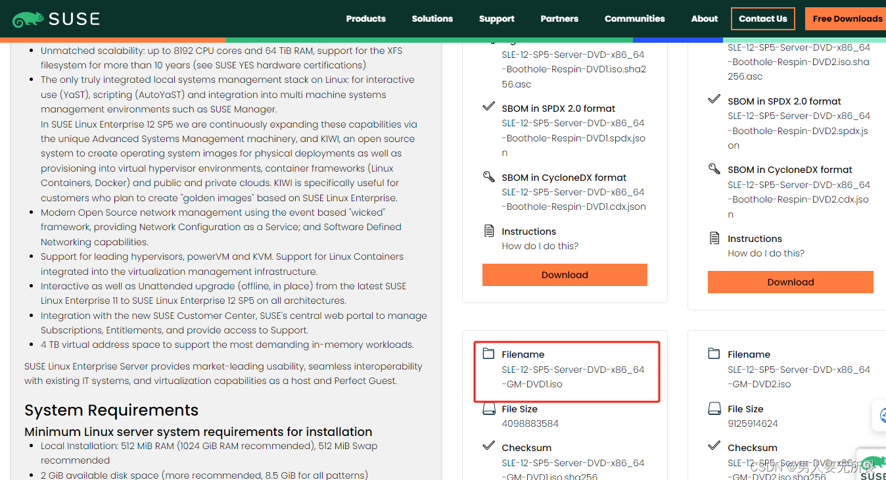Click the checkmark icon beside the Checksum entry
Screen dimensions: 886x480
tap(488, 446)
